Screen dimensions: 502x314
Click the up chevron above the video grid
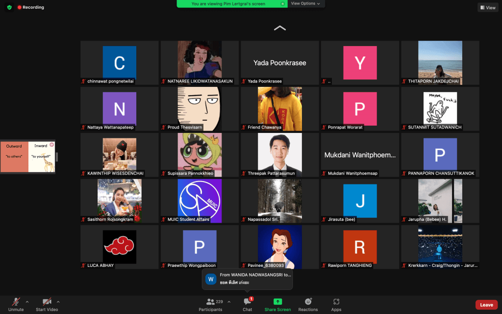point(279,28)
